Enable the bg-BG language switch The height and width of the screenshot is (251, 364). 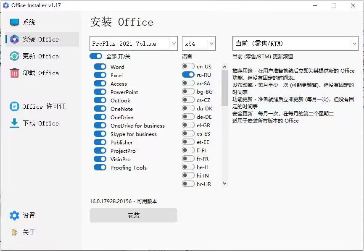[x=188, y=92]
